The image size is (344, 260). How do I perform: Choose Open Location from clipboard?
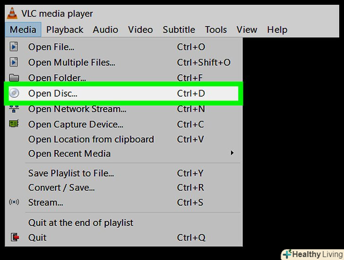[x=91, y=139]
